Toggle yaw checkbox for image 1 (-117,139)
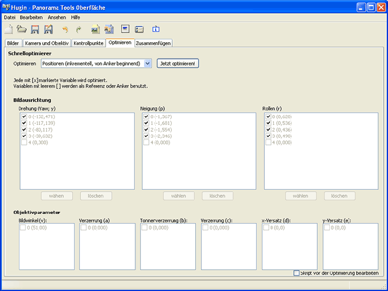Viewport: 388px width, 291px height. tap(24, 123)
